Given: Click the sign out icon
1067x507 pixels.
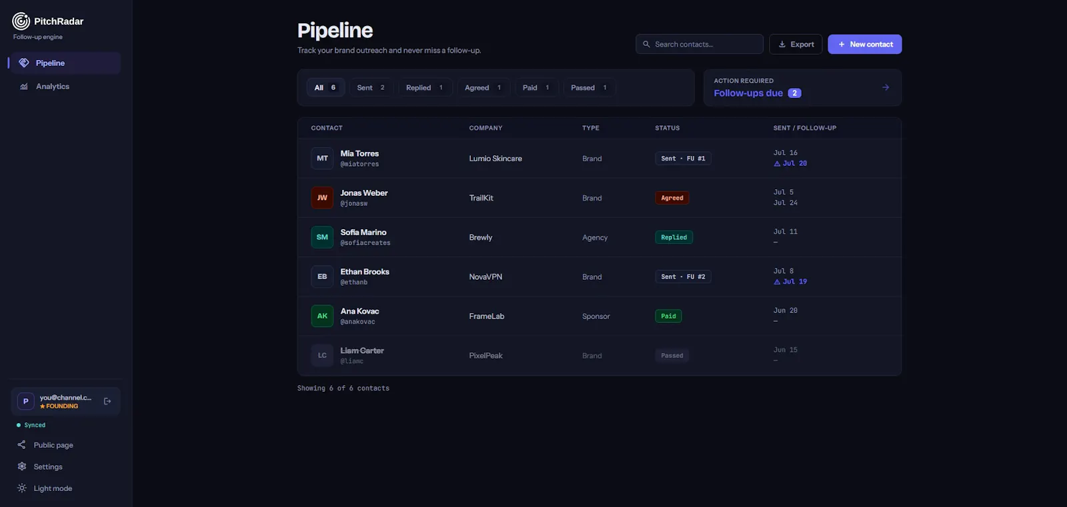Looking at the screenshot, I should click(x=107, y=401).
